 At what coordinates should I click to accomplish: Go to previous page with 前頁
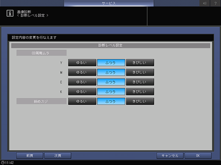click(29, 156)
